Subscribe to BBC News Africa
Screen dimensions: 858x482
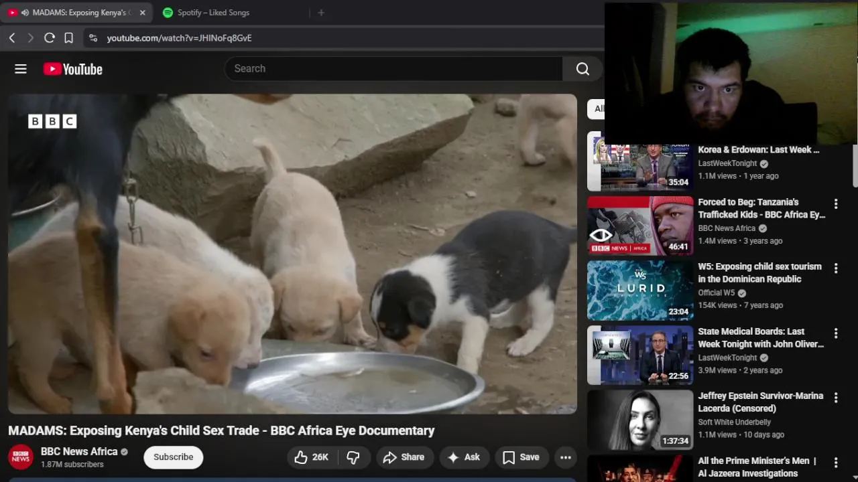pos(173,457)
